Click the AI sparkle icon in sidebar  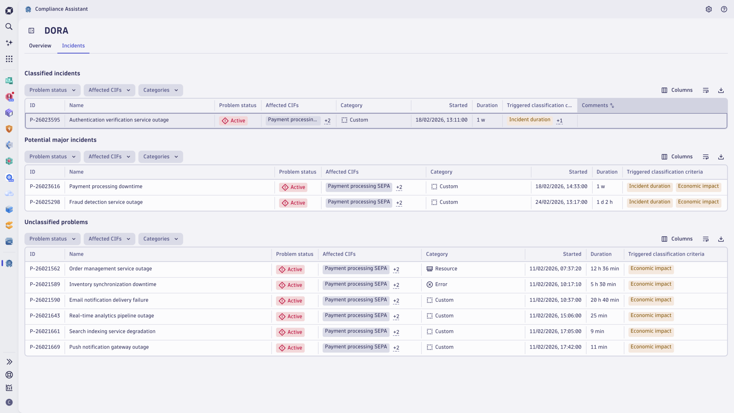click(x=9, y=43)
